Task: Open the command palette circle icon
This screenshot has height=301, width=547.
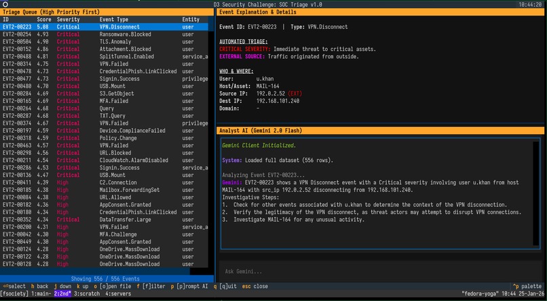Action: click(5, 5)
